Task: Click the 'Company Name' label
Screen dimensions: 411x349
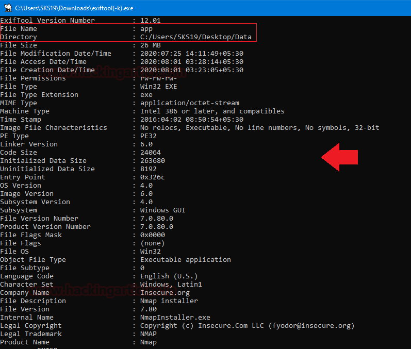Action: pos(25,293)
